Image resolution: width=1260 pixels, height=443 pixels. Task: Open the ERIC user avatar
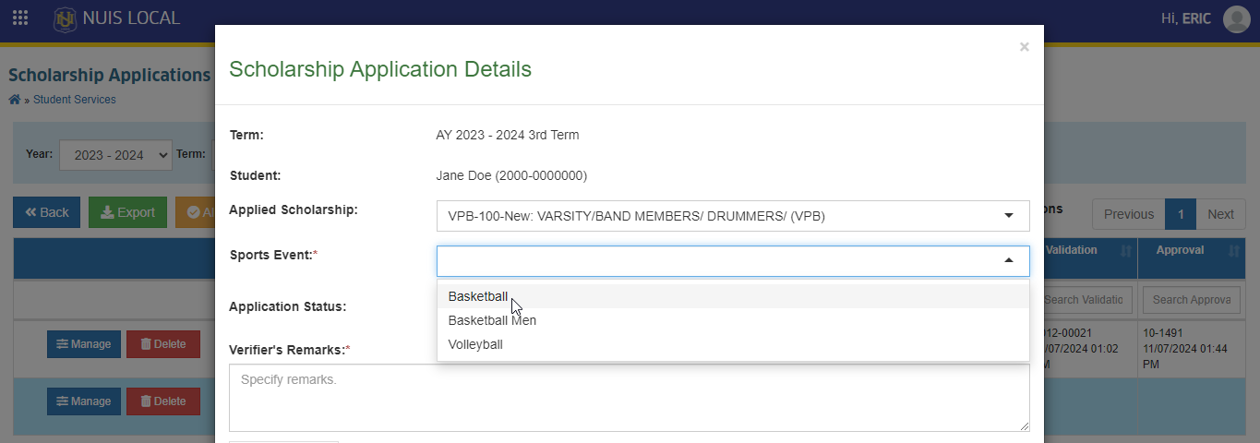[x=1236, y=18]
